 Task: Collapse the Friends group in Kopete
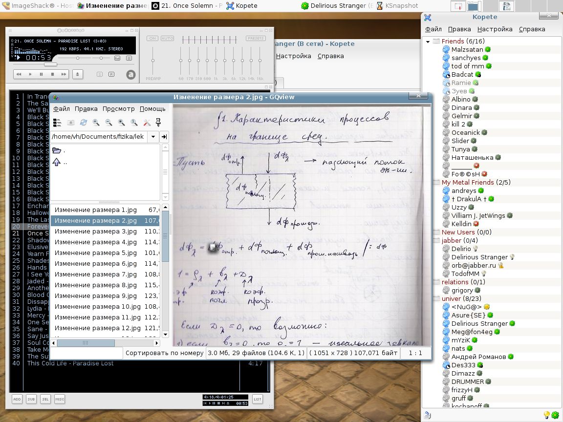coord(428,41)
